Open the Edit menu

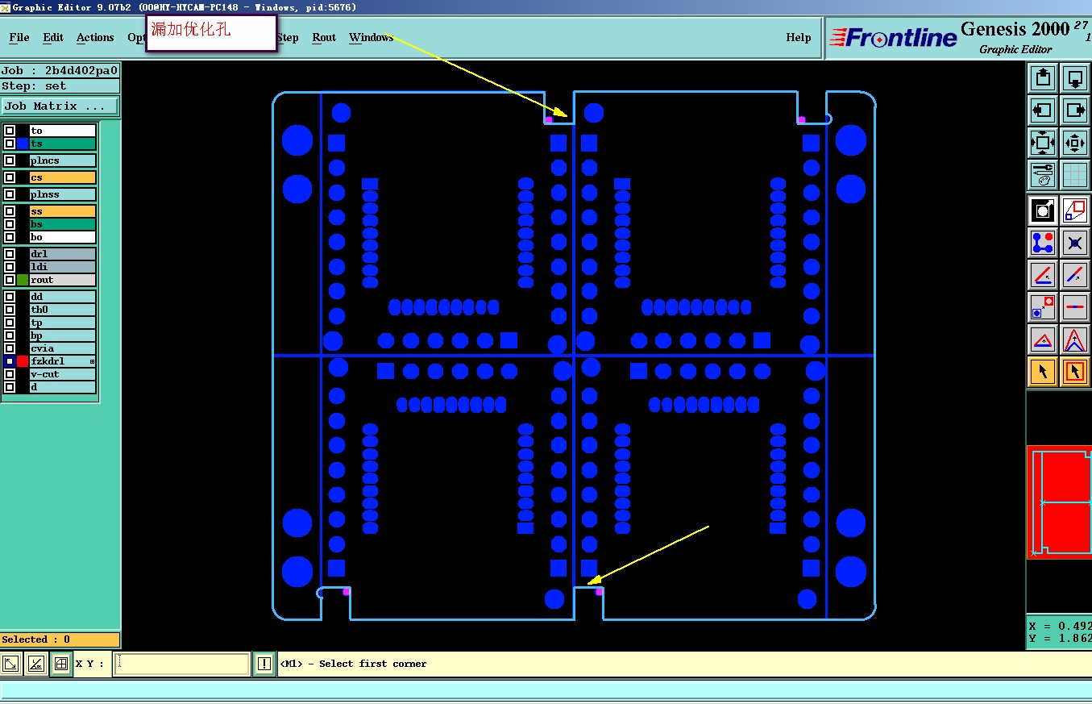pos(53,38)
